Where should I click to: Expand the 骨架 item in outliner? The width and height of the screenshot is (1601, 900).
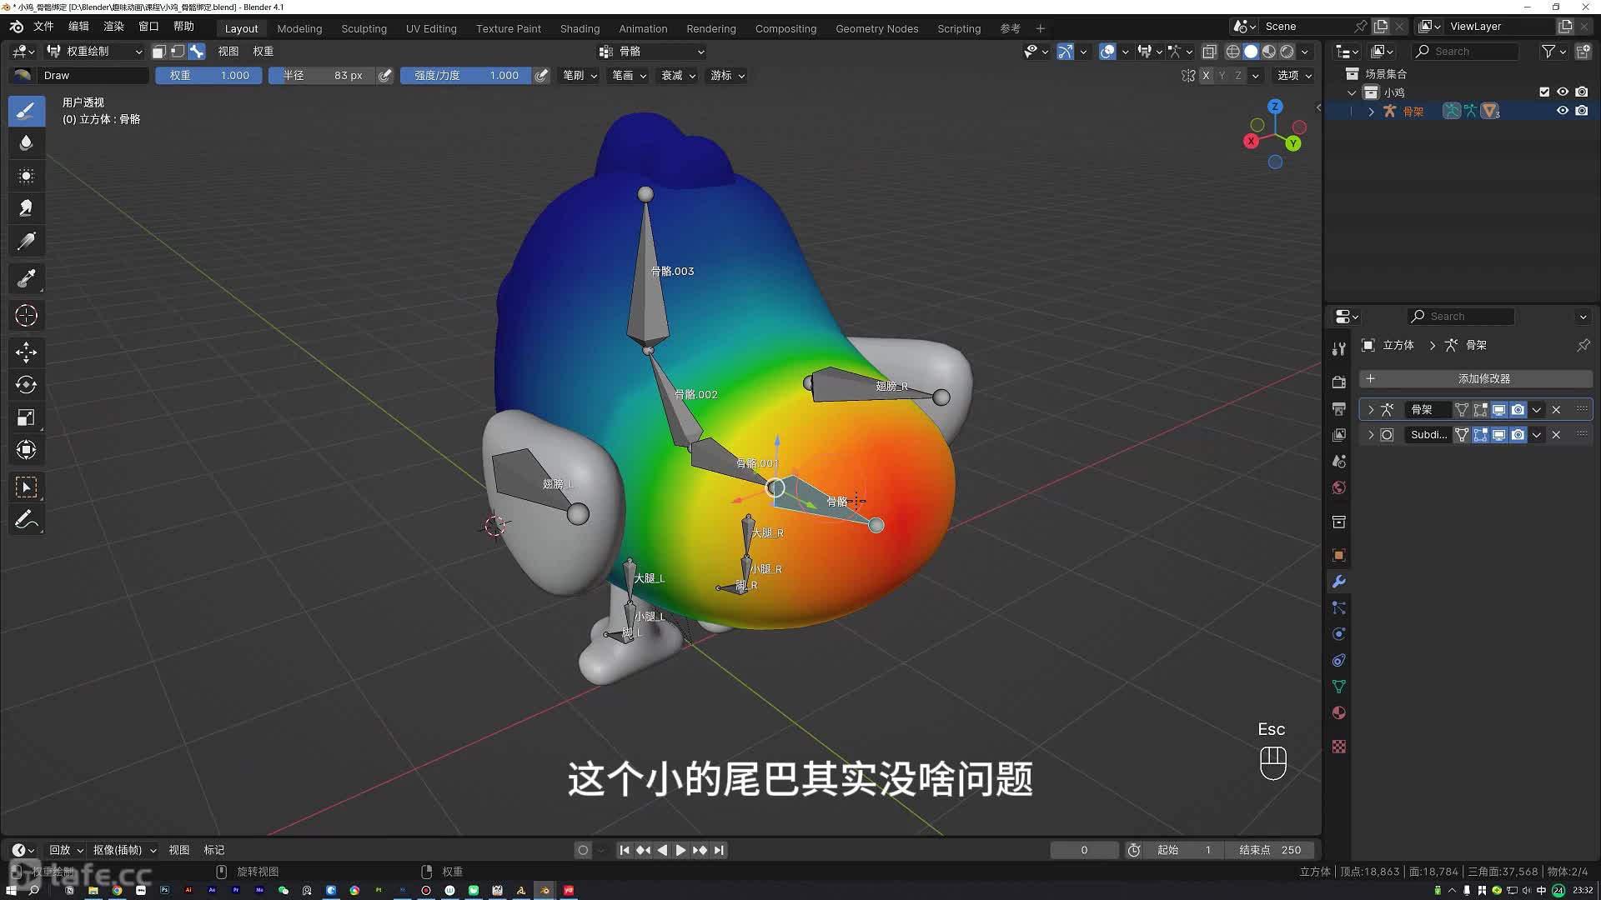click(x=1371, y=111)
